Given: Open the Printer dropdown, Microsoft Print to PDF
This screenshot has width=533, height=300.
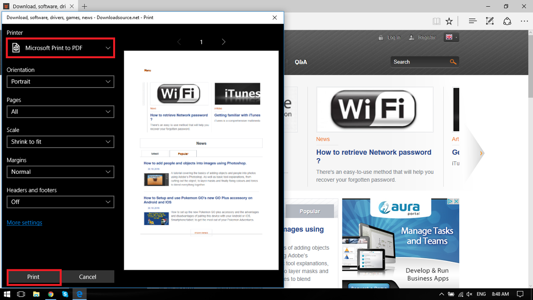Looking at the screenshot, I should [60, 48].
